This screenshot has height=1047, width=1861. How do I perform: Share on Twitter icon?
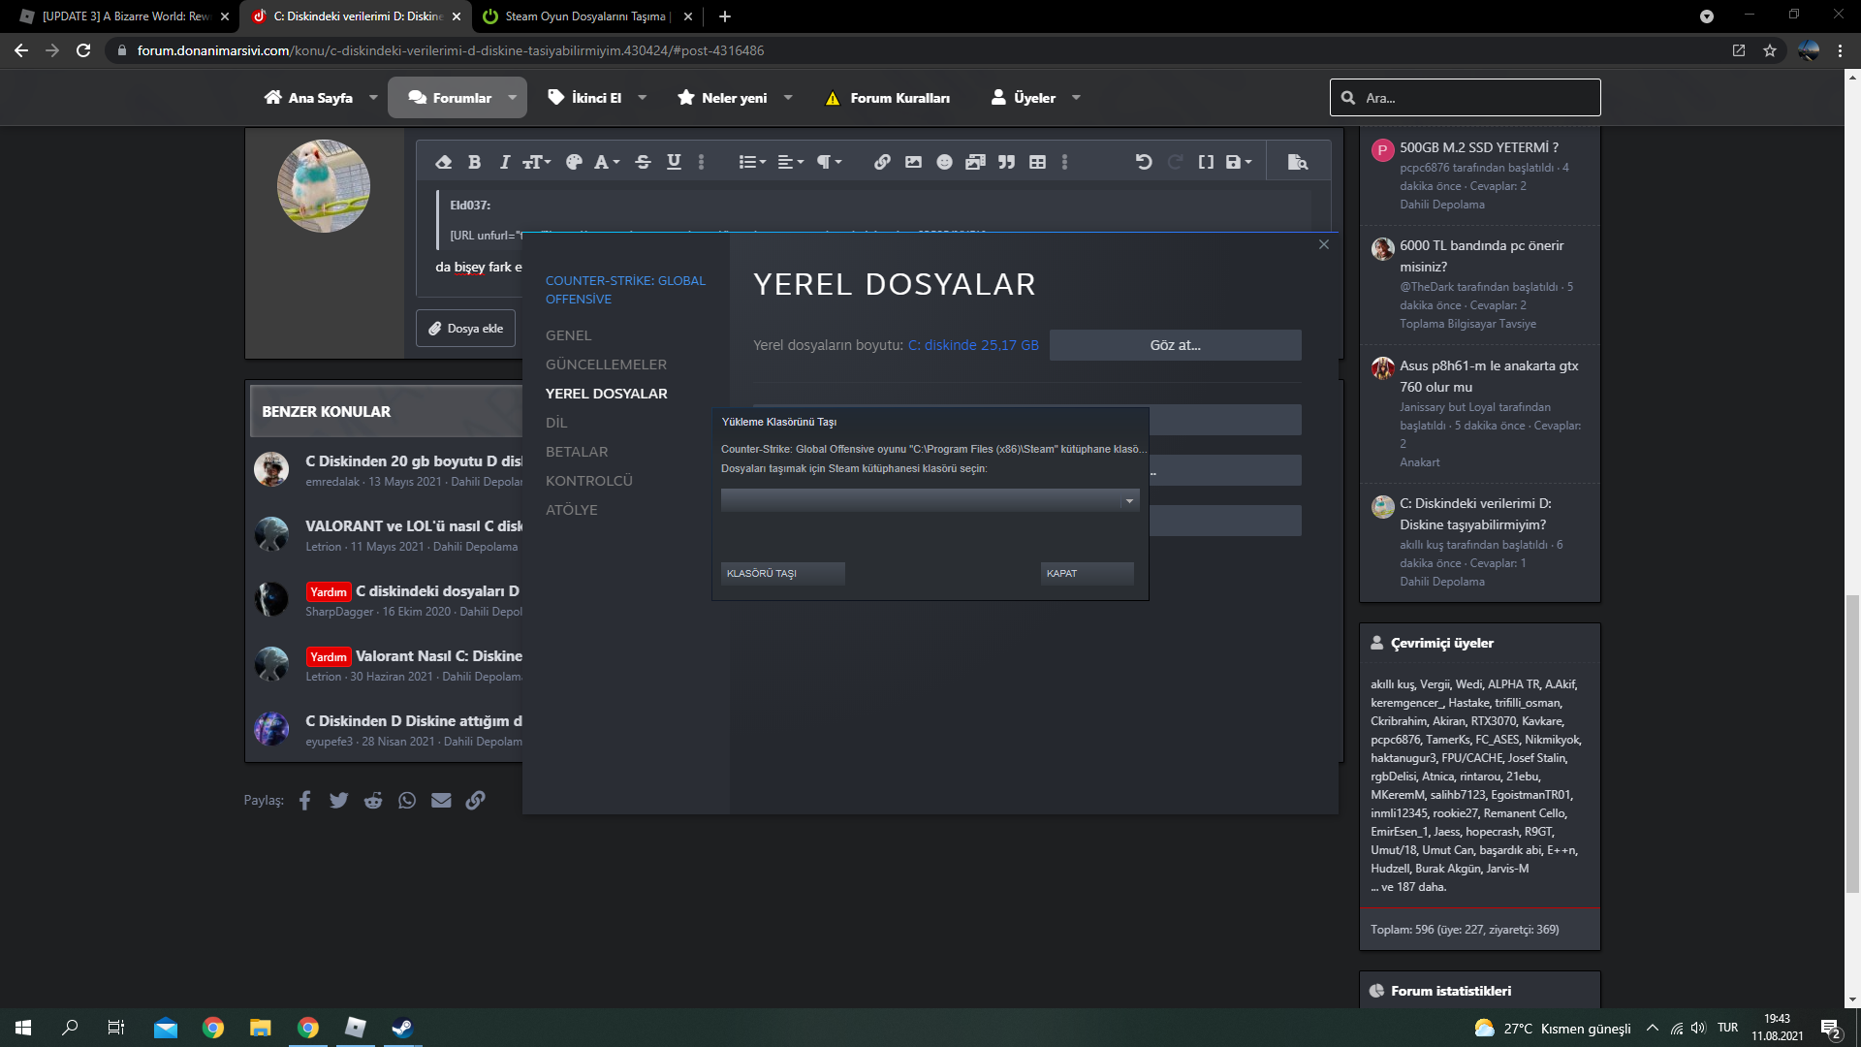point(338,800)
